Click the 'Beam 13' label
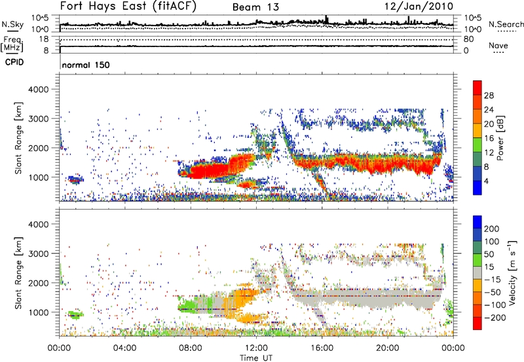This screenshot has height=362, width=524. tap(255, 7)
